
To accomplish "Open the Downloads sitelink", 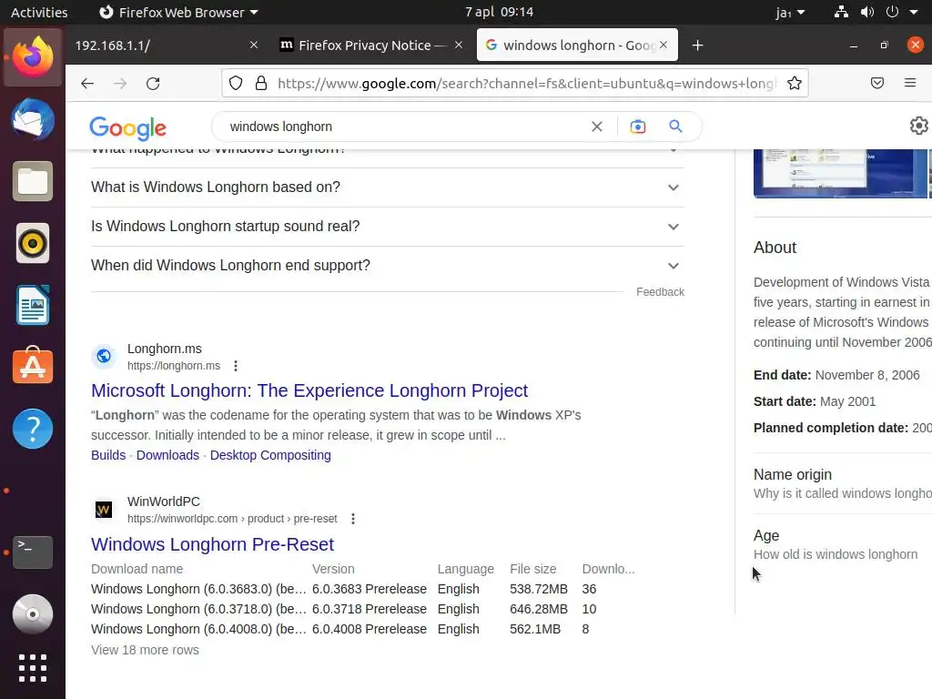I will [x=167, y=455].
